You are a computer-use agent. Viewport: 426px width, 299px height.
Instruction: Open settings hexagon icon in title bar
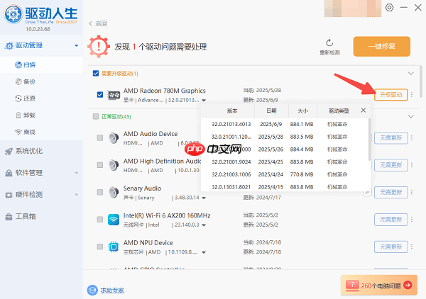[x=389, y=8]
